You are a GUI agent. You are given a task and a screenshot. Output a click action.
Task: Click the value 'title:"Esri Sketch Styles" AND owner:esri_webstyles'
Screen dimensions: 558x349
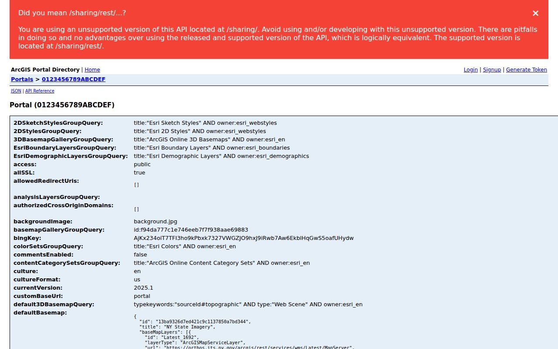[205, 123]
